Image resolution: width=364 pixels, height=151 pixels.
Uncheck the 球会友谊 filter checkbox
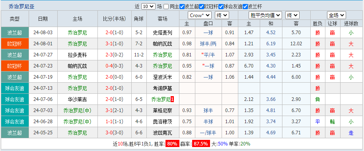tap(221, 6)
